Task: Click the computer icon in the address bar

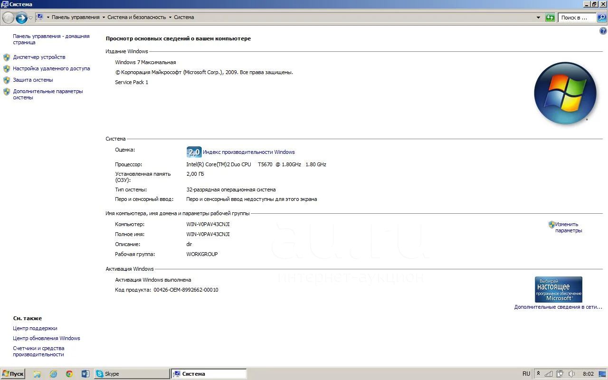Action: [x=40, y=17]
